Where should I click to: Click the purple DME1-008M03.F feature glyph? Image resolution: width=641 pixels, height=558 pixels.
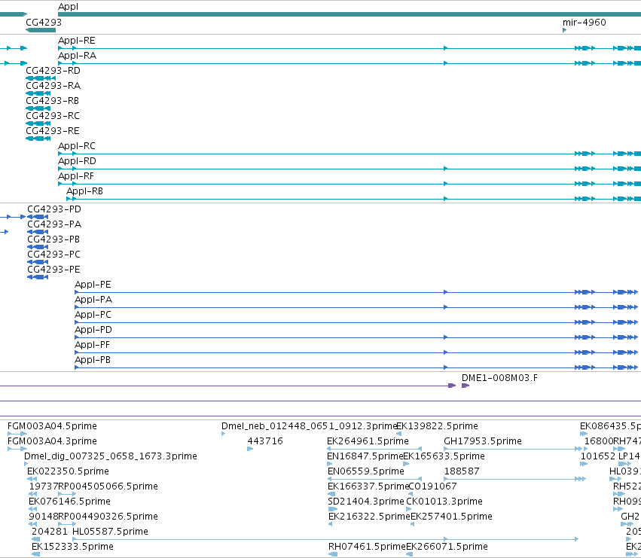(x=465, y=386)
